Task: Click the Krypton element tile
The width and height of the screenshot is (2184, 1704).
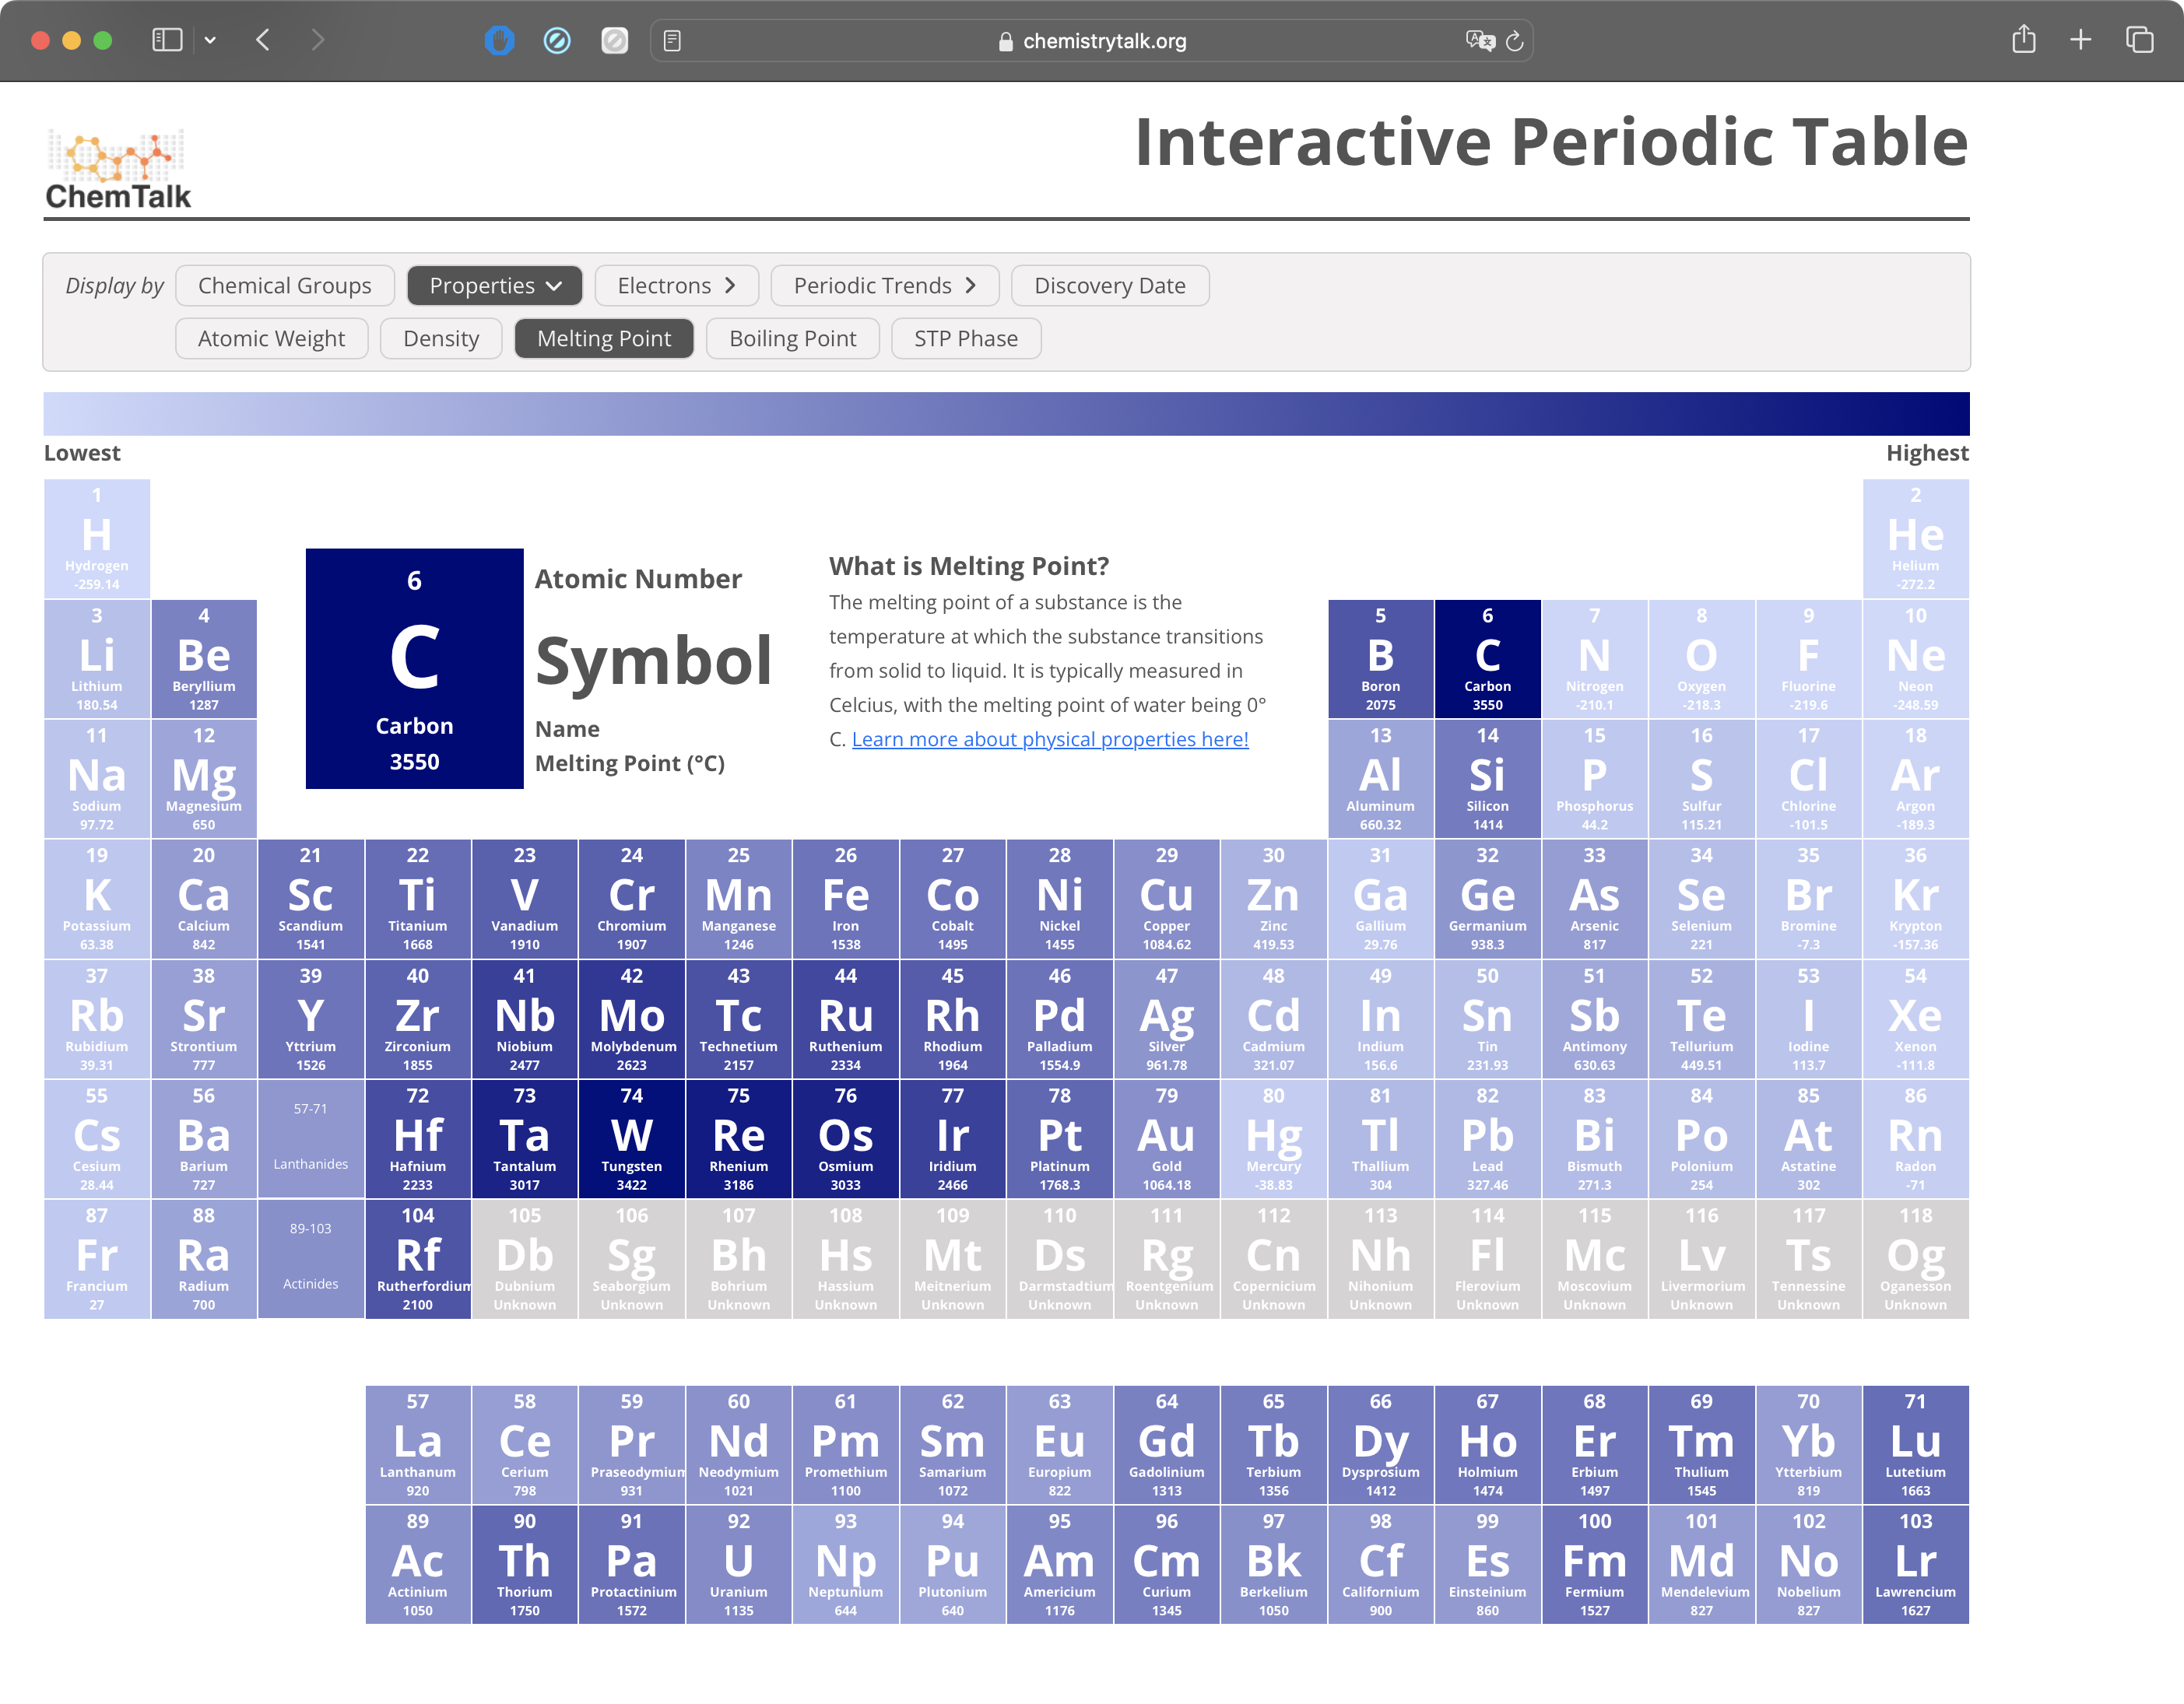Action: coord(1915,899)
